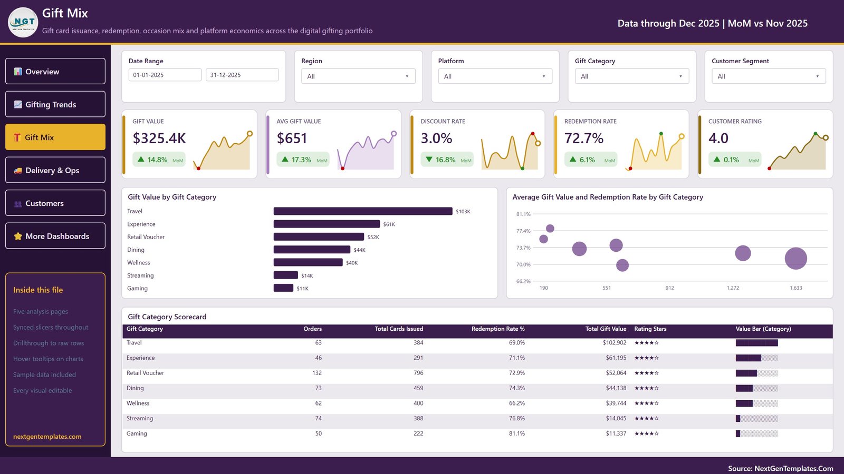Open the Customers page
The width and height of the screenshot is (844, 474).
(x=55, y=203)
